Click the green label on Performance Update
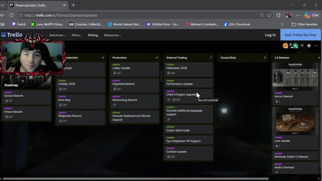The image size is (322, 181). pyautogui.click(x=170, y=80)
